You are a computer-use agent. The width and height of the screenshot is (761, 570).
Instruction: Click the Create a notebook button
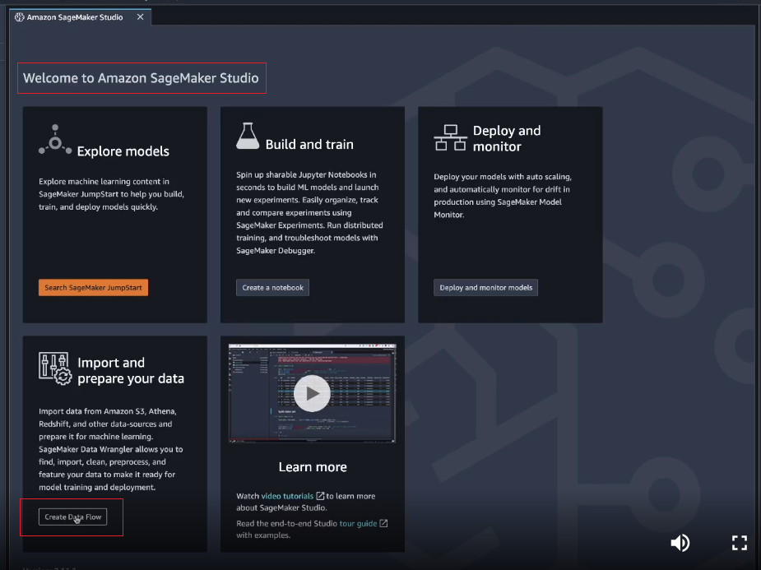pos(273,288)
